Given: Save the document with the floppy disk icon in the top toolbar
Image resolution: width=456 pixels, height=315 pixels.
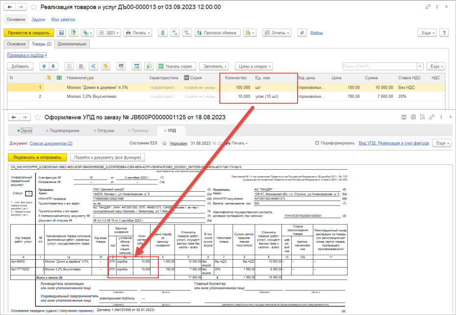Looking at the screenshot, I should (x=61, y=33).
